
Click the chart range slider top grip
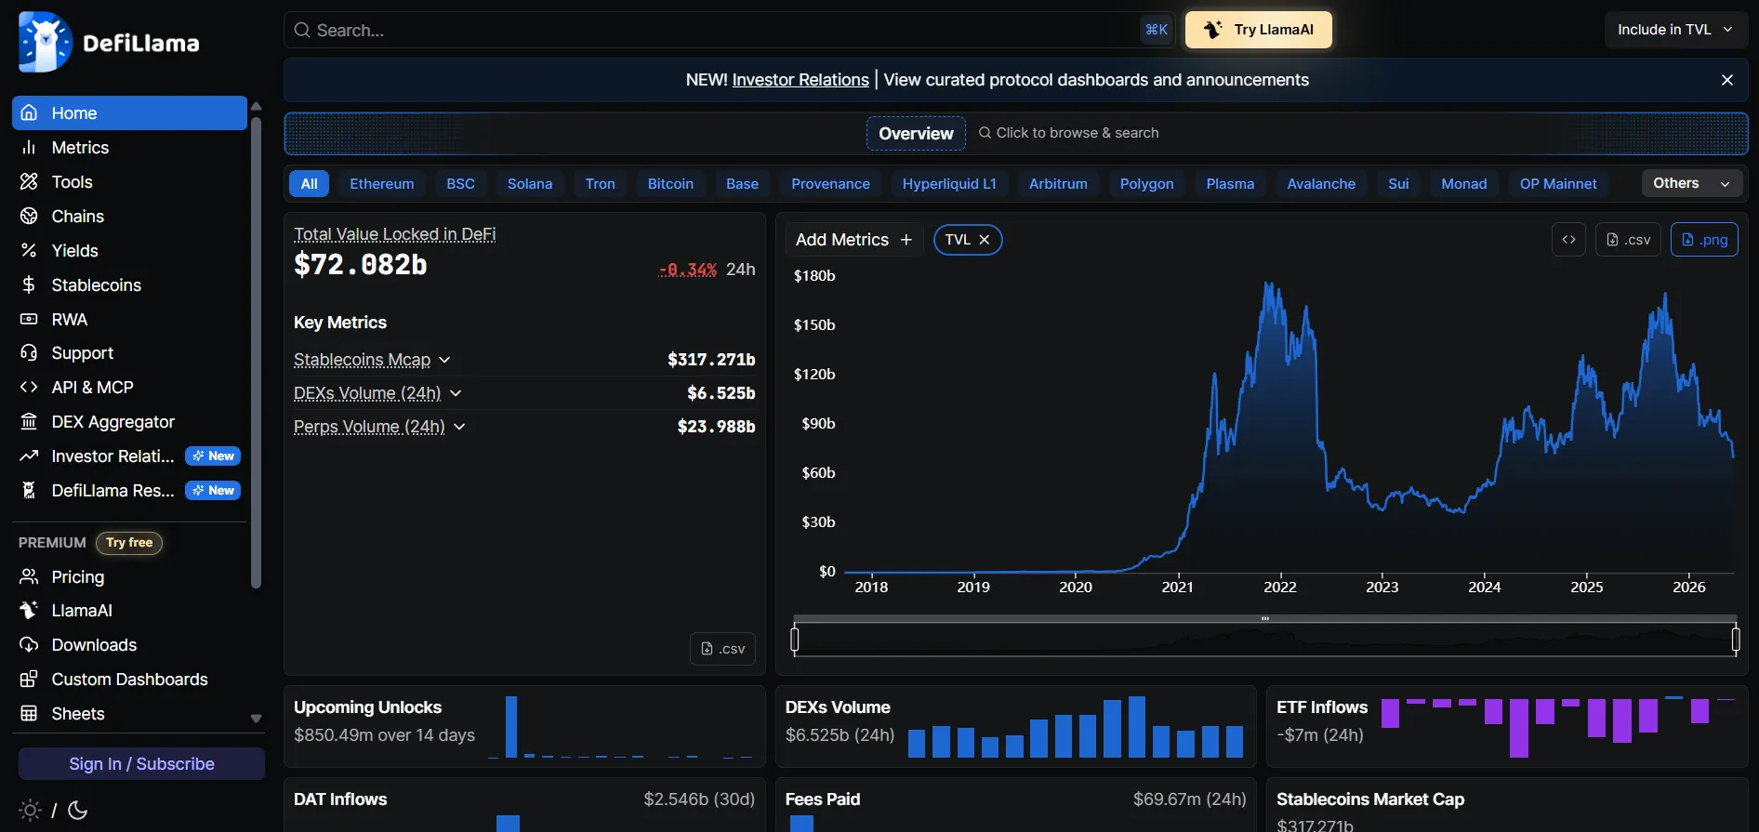coord(1265,618)
